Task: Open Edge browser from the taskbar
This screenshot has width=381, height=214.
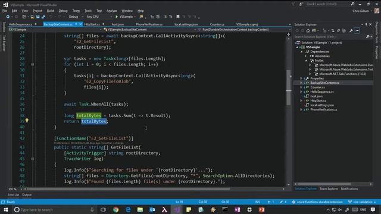Action: (128, 209)
